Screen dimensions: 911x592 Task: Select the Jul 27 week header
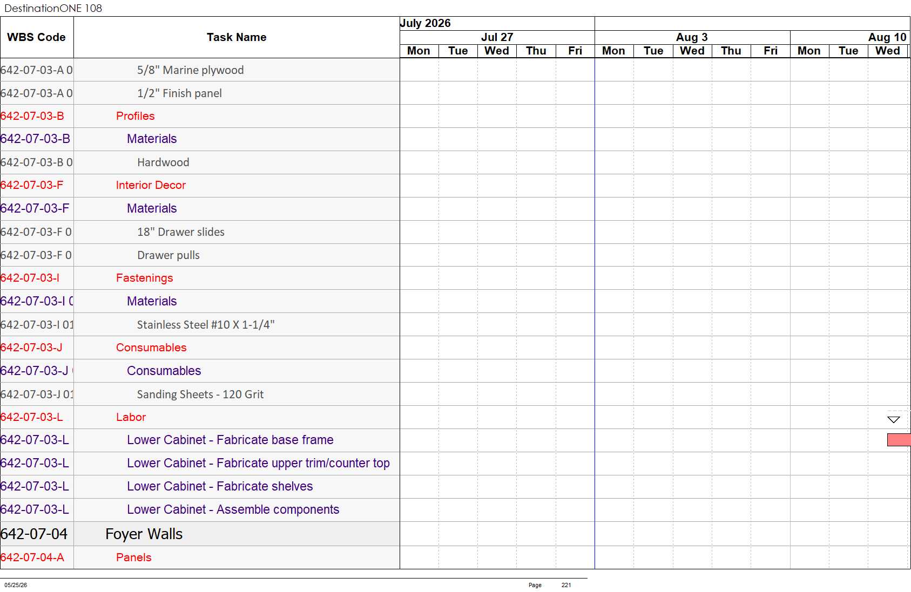(x=497, y=37)
